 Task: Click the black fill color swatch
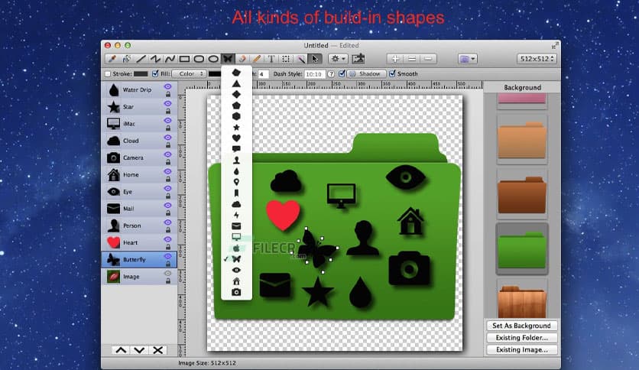215,73
